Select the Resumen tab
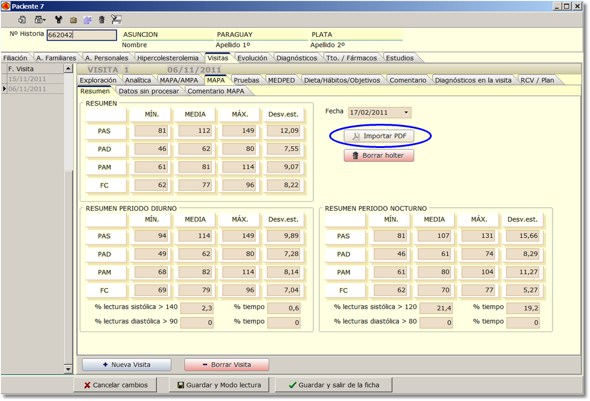The image size is (590, 401). (x=95, y=91)
